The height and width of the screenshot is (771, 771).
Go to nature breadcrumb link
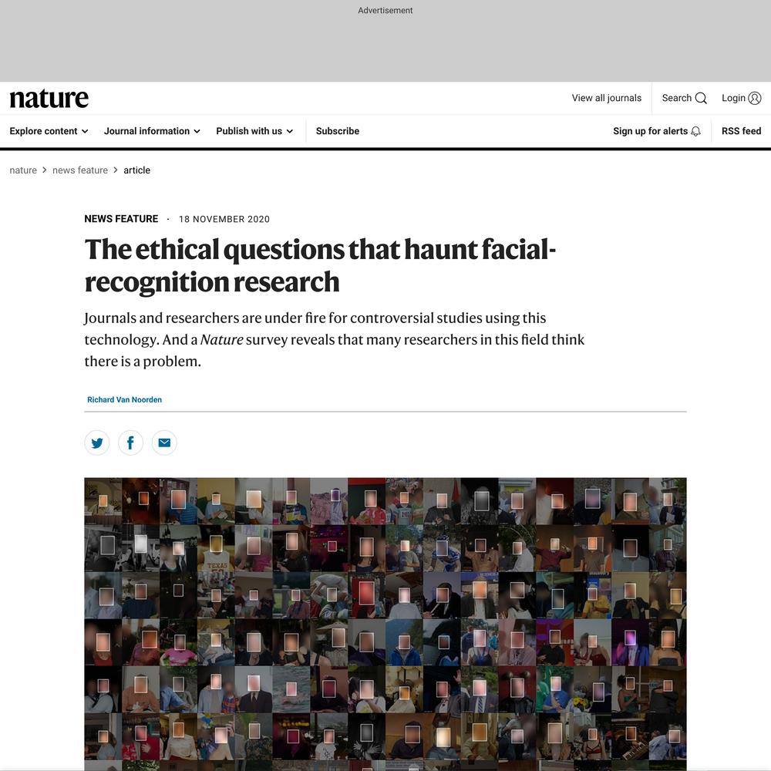point(23,170)
